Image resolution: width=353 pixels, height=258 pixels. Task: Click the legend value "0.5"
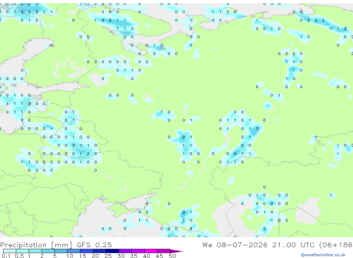coord(19,256)
